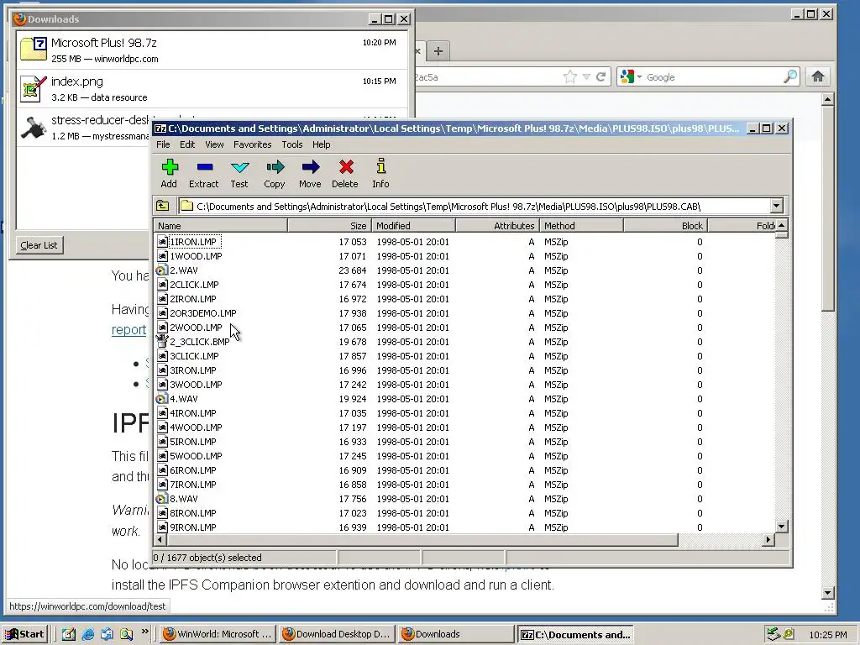860x645 pixels.
Task: Go up one folder level in 7-Zip
Action: [163, 207]
